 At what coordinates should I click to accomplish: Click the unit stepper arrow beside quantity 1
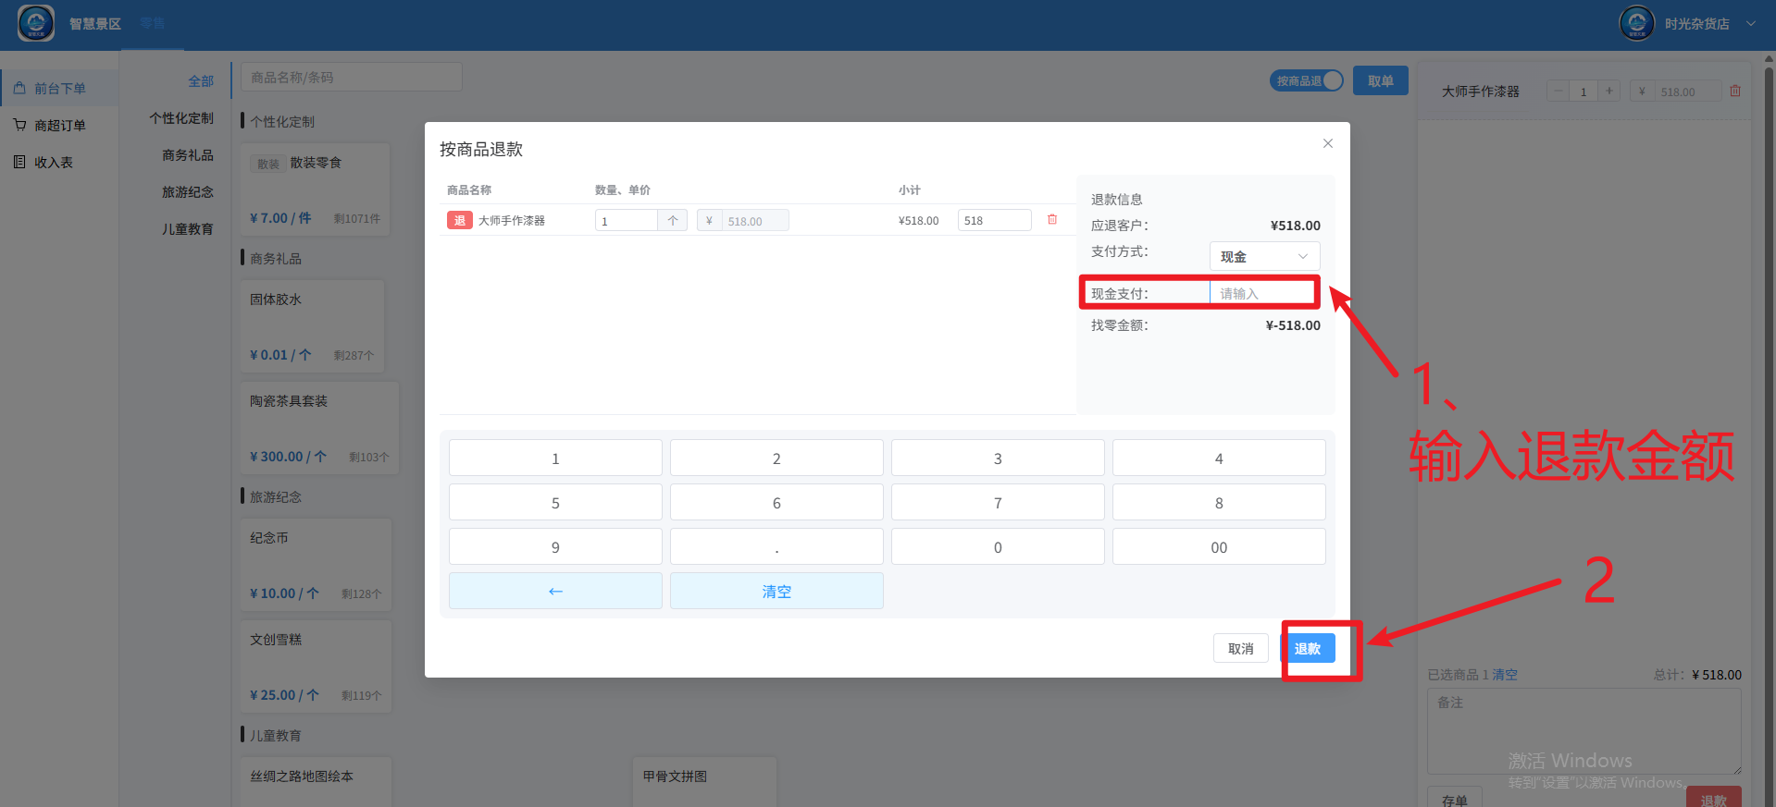point(673,220)
